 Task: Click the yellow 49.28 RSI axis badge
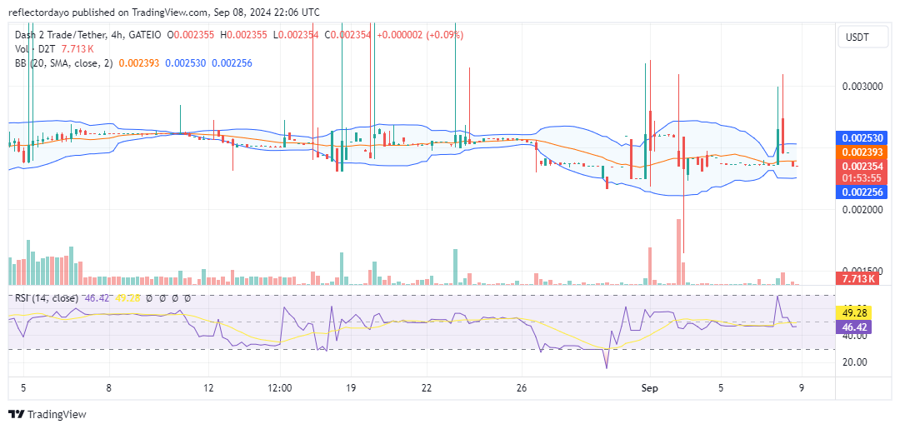pos(855,313)
